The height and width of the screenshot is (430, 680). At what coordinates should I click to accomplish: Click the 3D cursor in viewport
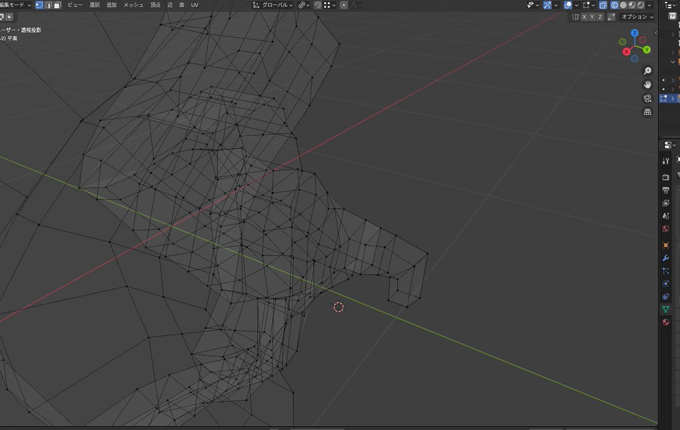click(338, 307)
